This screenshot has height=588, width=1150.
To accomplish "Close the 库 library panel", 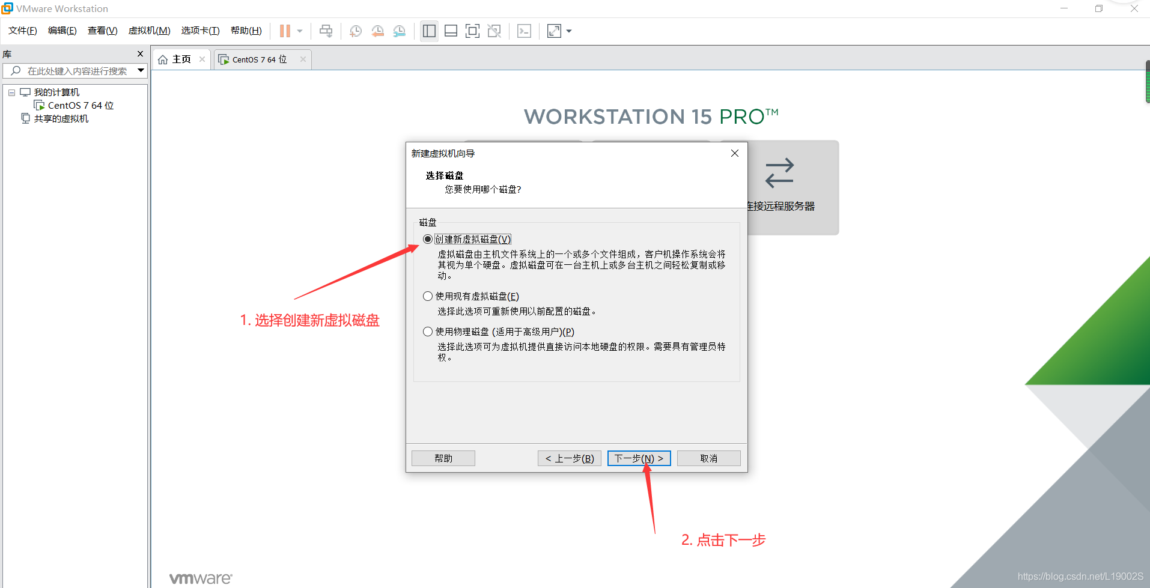I will [x=140, y=54].
